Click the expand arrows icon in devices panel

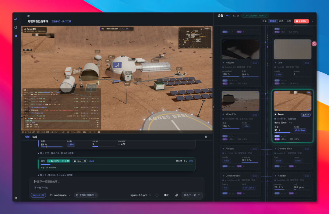coord(313,21)
